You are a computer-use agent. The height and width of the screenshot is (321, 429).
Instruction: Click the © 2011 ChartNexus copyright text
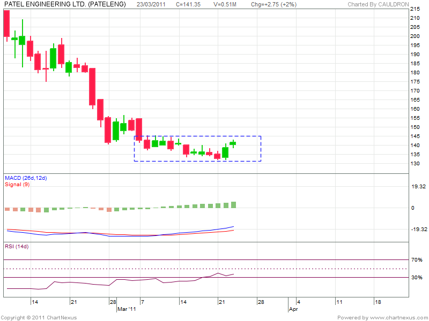pos(39,318)
